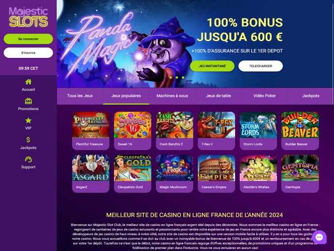This screenshot has height=251, width=334.
Task: Open the VIP star icon
Action: coord(28,121)
